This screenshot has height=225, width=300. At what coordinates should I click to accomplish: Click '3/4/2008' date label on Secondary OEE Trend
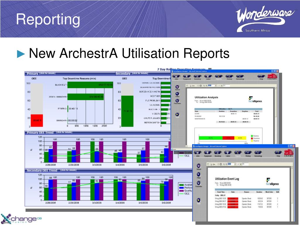click(x=120, y=203)
